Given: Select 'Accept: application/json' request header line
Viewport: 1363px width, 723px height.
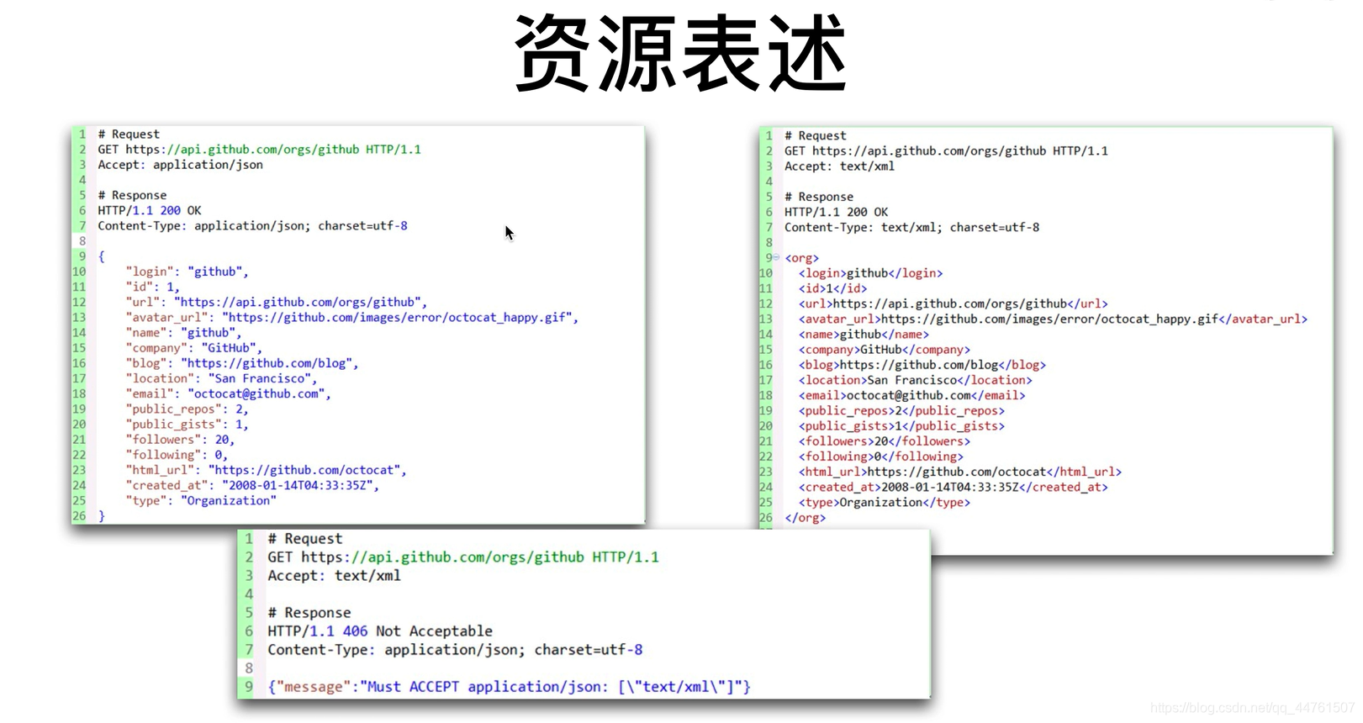Looking at the screenshot, I should pos(180,165).
